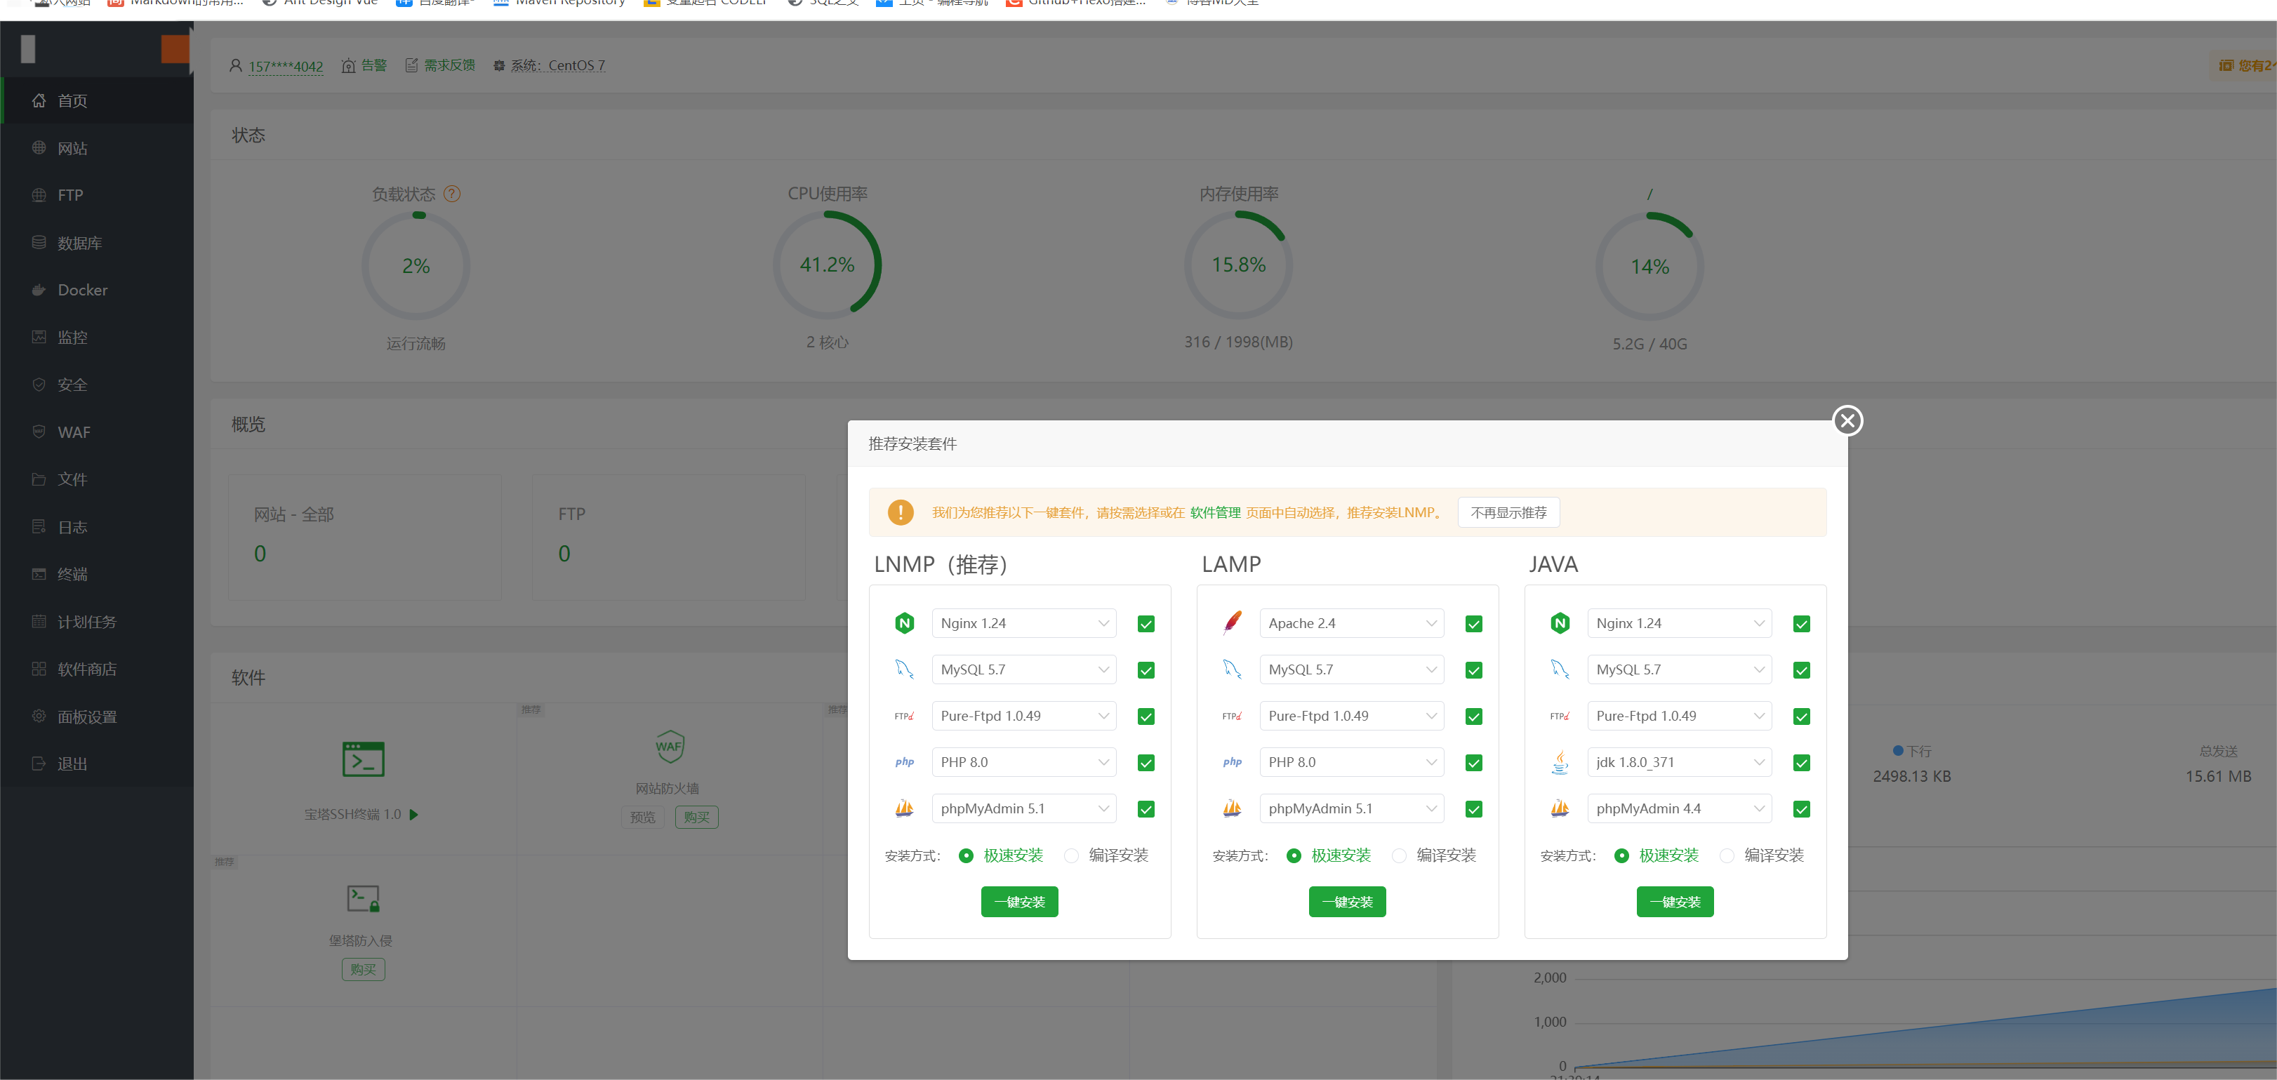This screenshot has height=1080, width=2277.
Task: Click the FTP sidebar icon
Action: 39,195
